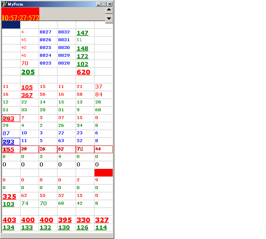This screenshot has height=239, width=266.
Task: Click the green underlined 130 value
Action: click(x=64, y=227)
